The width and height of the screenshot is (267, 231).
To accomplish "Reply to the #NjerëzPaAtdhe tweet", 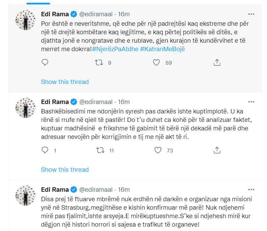I will (x=45, y=62).
